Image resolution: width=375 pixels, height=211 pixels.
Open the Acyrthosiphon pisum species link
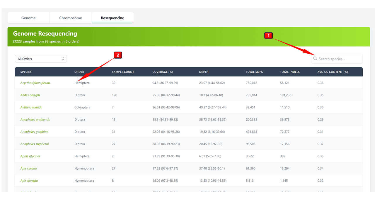point(35,83)
